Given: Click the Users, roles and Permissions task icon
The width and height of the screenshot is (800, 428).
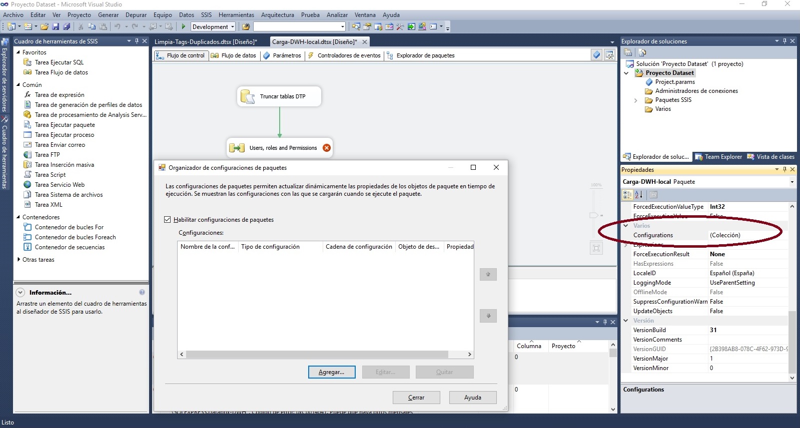Looking at the screenshot, I should (x=237, y=148).
